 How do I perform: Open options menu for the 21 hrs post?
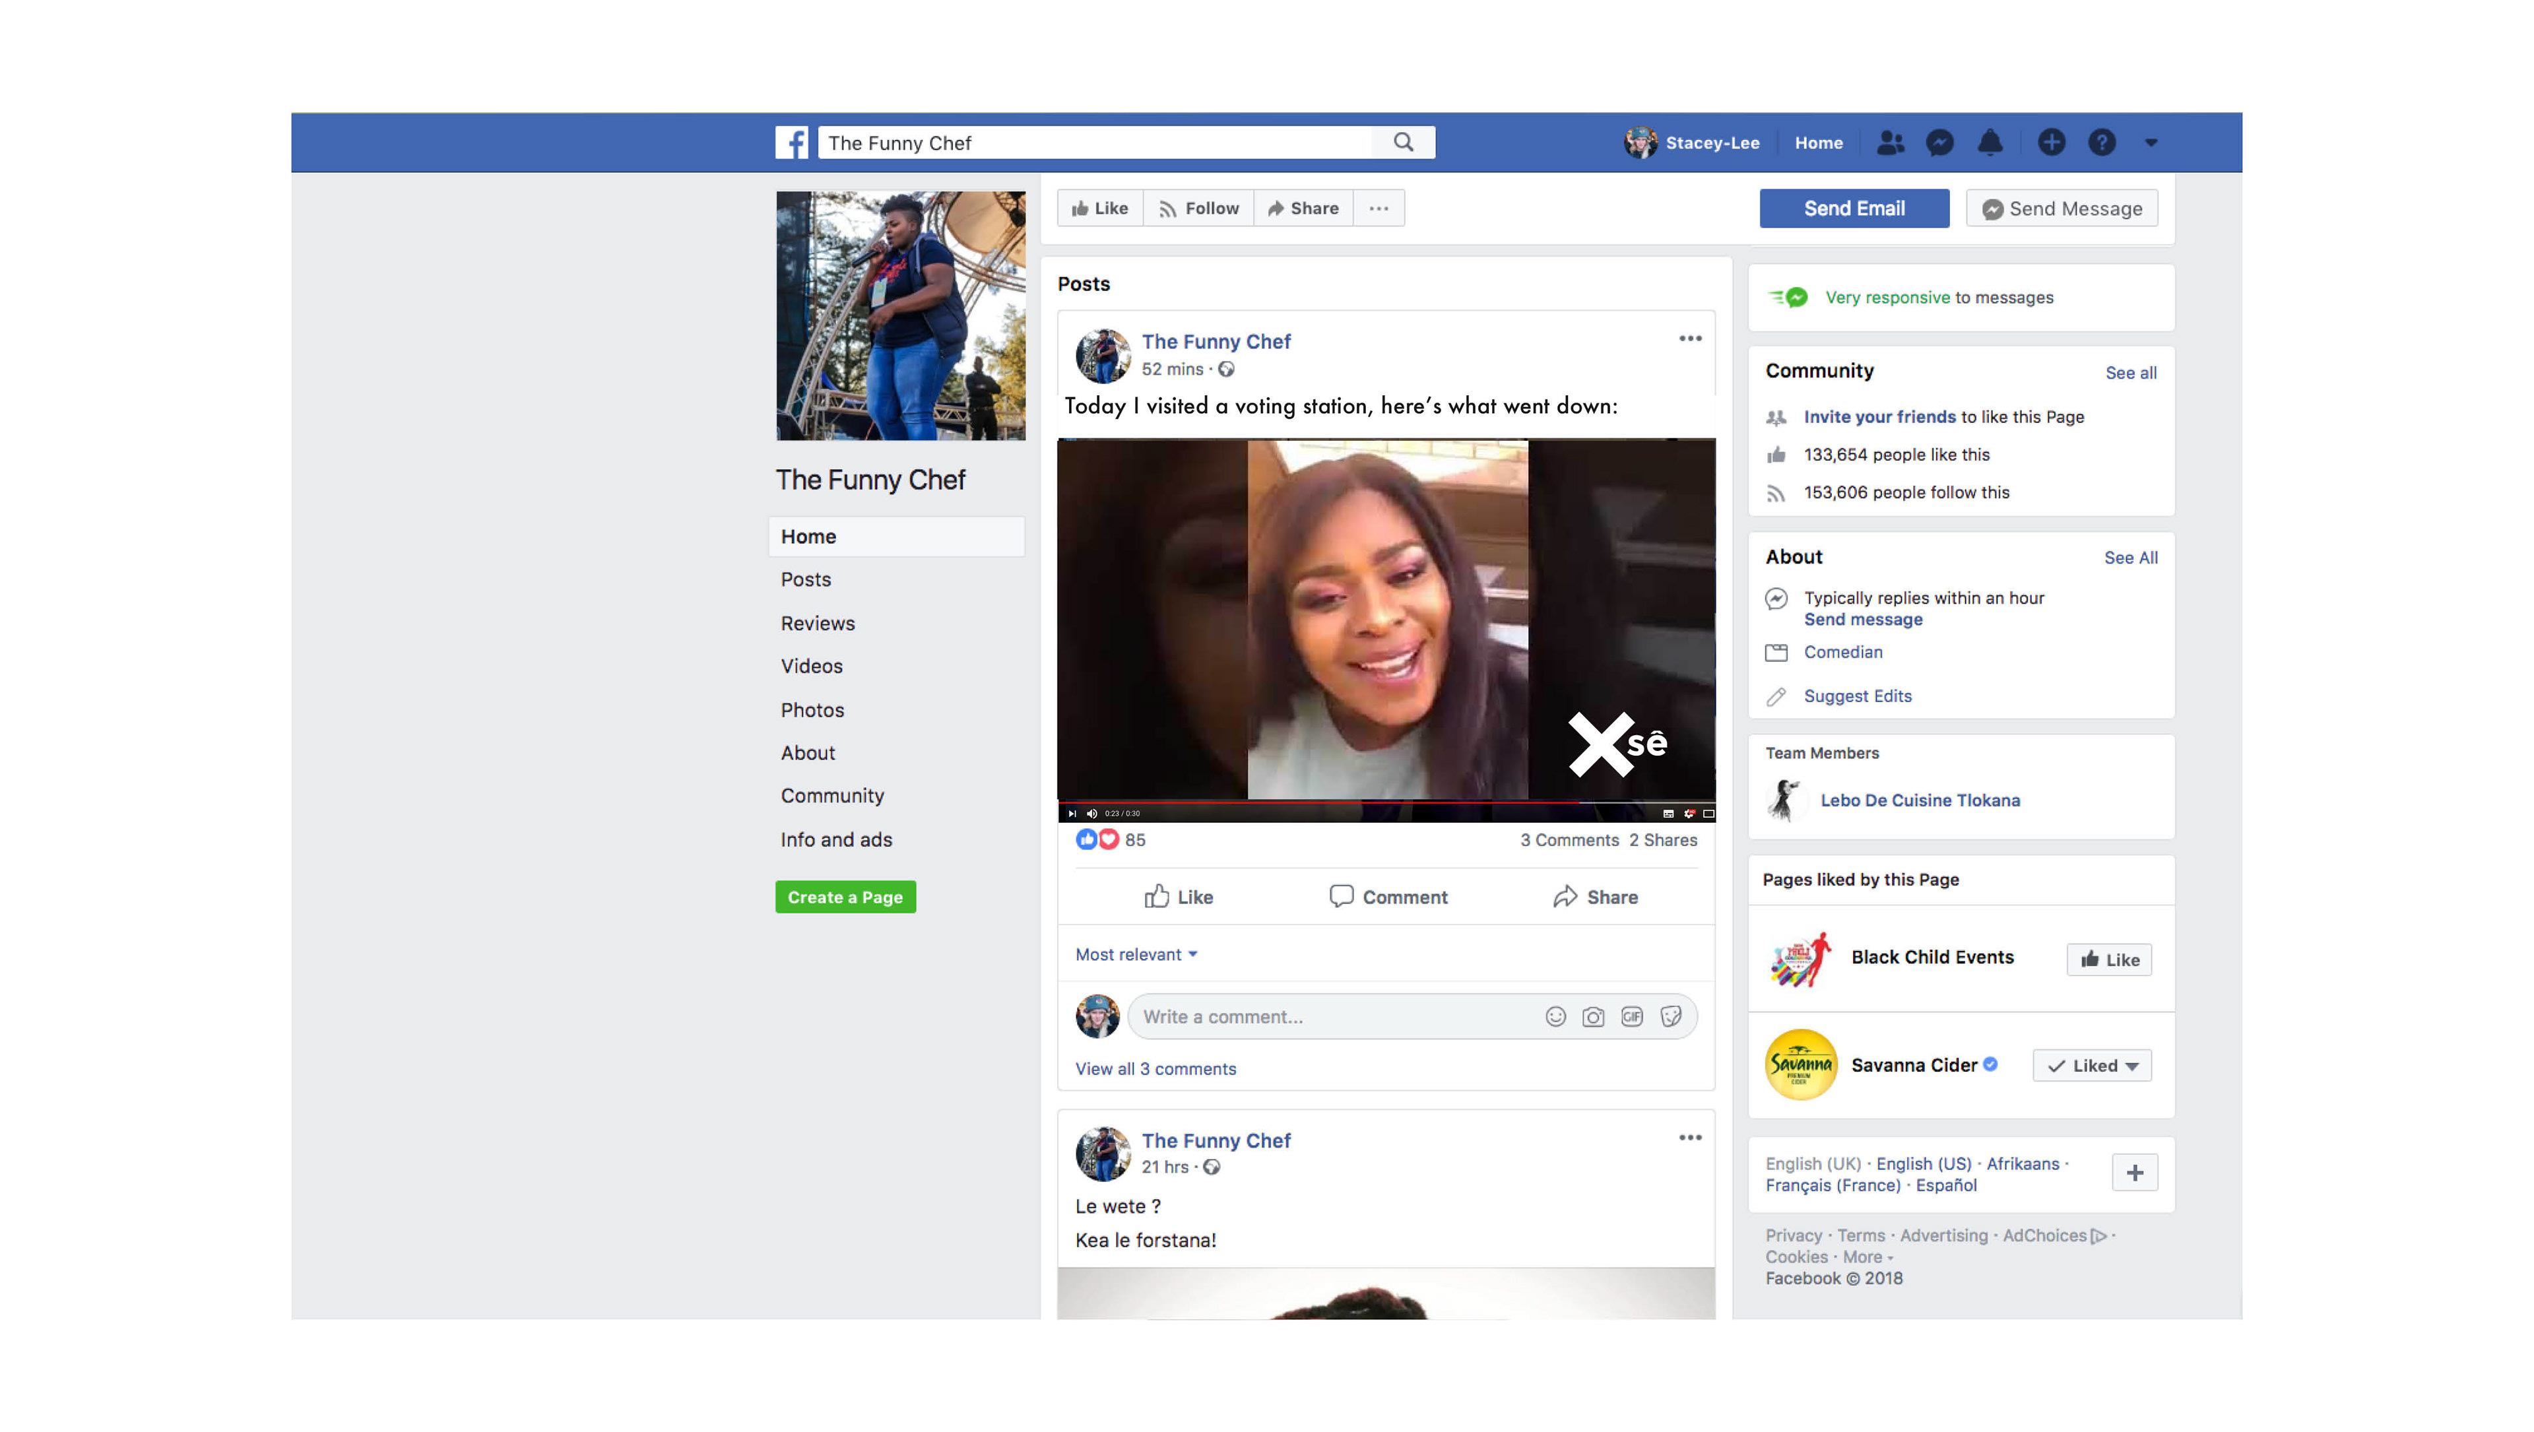[1690, 1138]
